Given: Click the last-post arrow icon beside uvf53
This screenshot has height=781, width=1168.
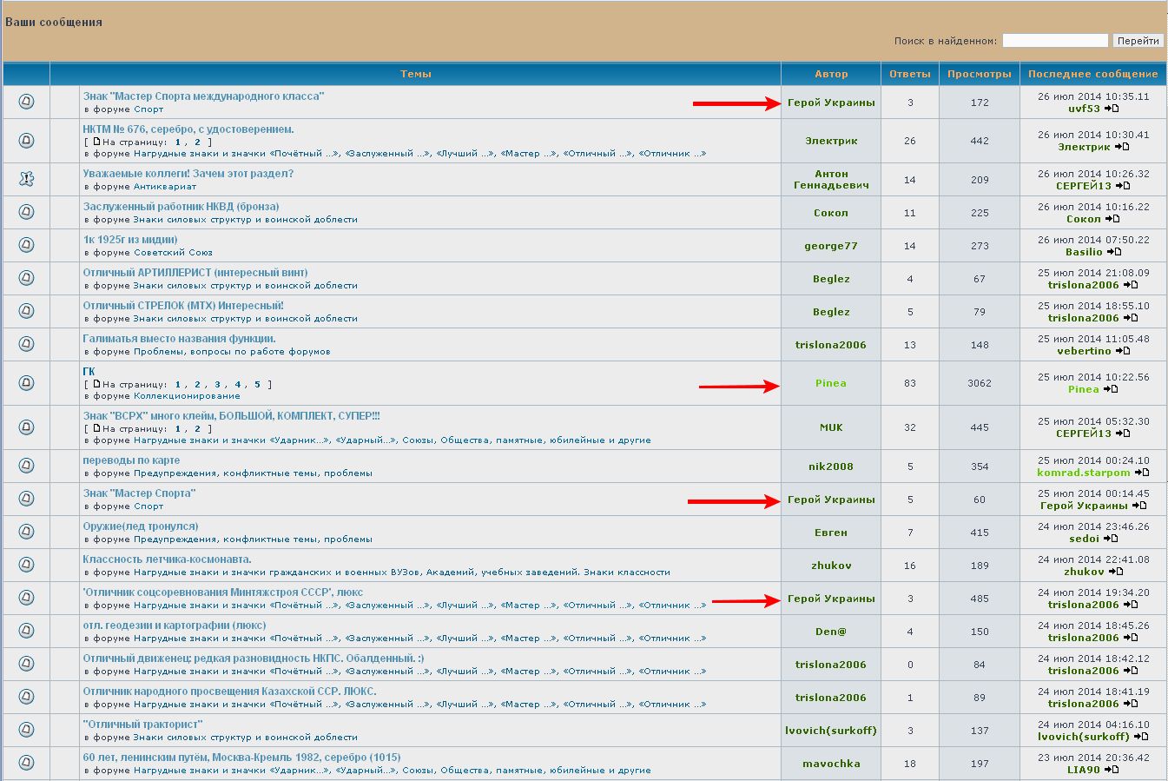Looking at the screenshot, I should point(1112,109).
